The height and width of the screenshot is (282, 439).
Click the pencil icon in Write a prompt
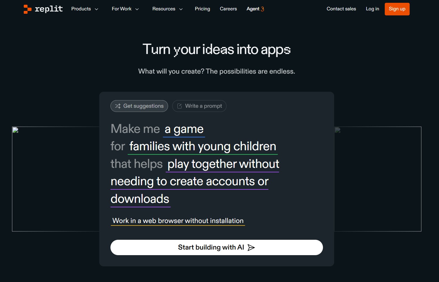(x=180, y=106)
